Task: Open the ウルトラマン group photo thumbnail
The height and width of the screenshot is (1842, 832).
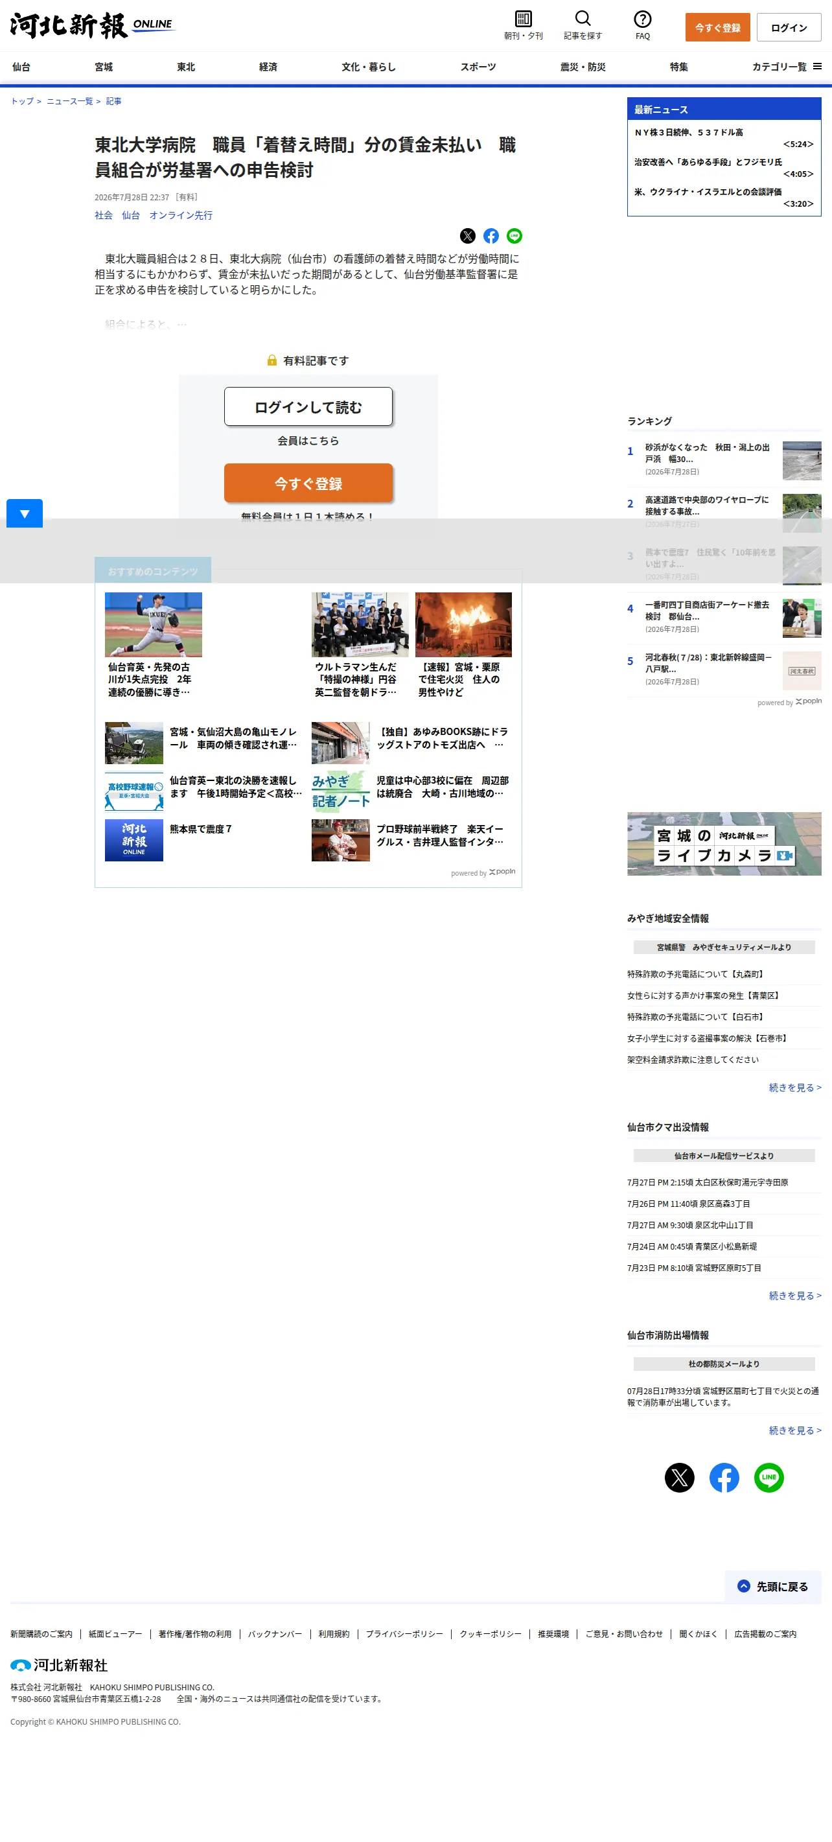Action: click(x=360, y=624)
